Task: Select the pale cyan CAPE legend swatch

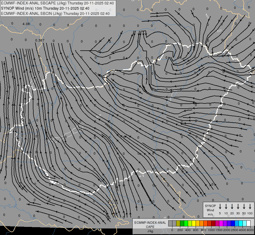Action: [x=244, y=223]
